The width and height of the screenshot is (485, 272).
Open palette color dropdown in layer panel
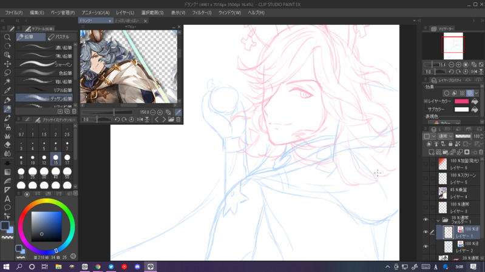(x=429, y=136)
